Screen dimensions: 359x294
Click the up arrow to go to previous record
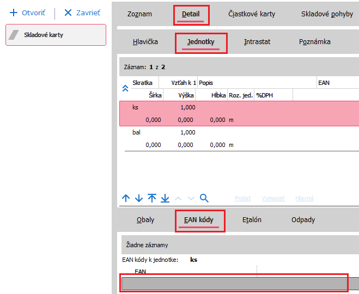(126, 198)
